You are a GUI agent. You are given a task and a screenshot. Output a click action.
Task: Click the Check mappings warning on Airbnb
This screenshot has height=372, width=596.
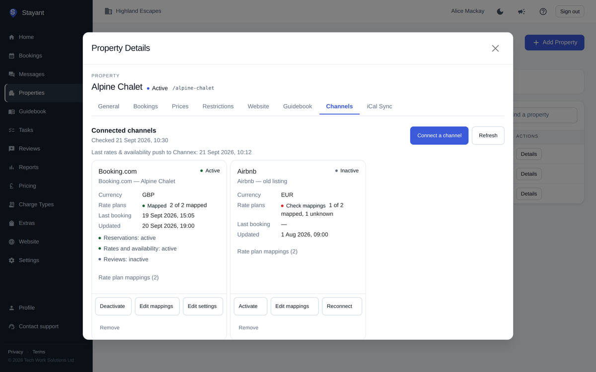pos(303,206)
